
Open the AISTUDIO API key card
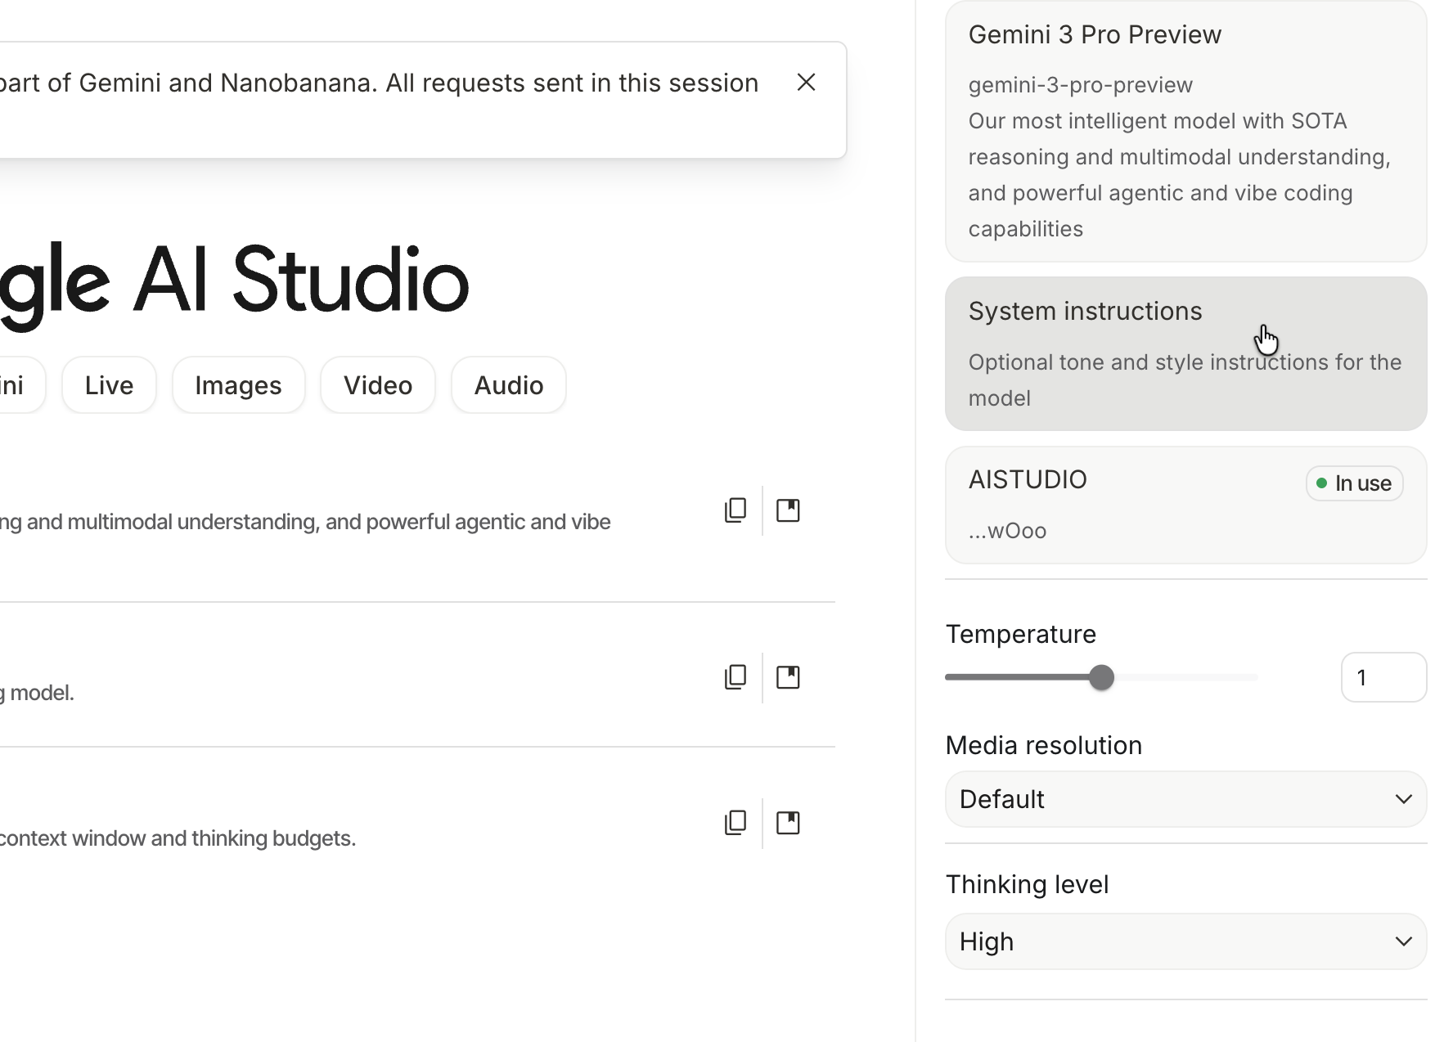coord(1186,505)
